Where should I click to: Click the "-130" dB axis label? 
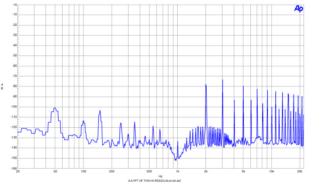pyautogui.click(x=14, y=137)
